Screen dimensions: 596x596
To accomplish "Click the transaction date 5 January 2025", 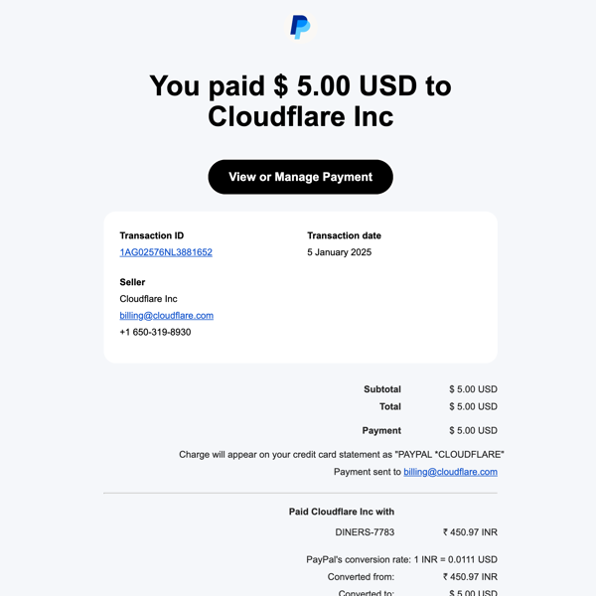I will click(339, 252).
